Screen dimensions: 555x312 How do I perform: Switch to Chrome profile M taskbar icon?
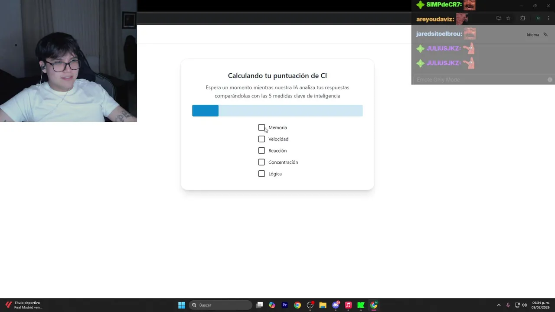coord(374,305)
